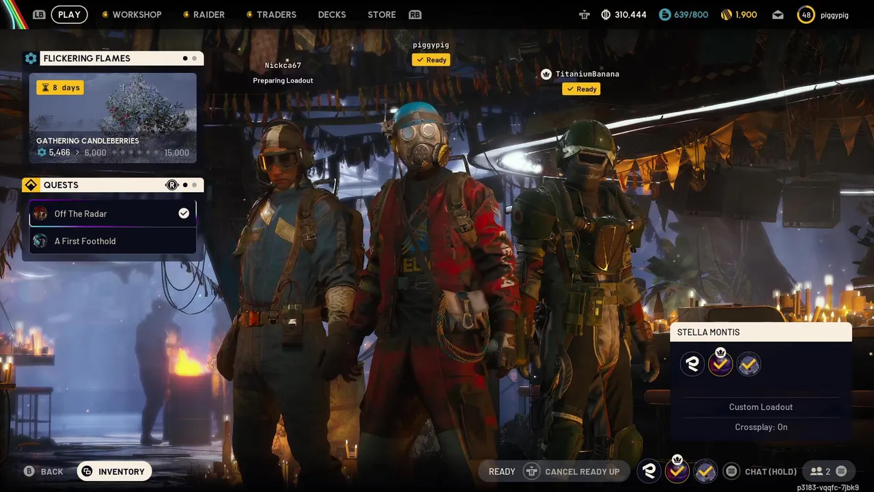Screen dimensions: 874x492
Task: Click the 15,000 event goal value
Action: click(176, 152)
